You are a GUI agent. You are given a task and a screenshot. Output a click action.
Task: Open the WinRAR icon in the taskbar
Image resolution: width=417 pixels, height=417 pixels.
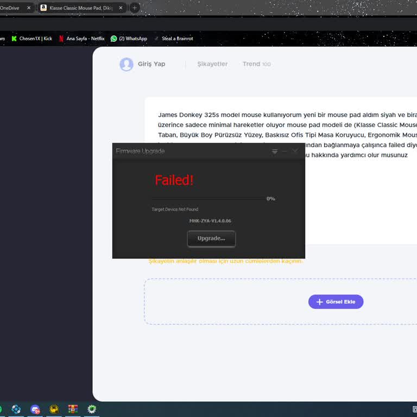pyautogui.click(x=73, y=409)
